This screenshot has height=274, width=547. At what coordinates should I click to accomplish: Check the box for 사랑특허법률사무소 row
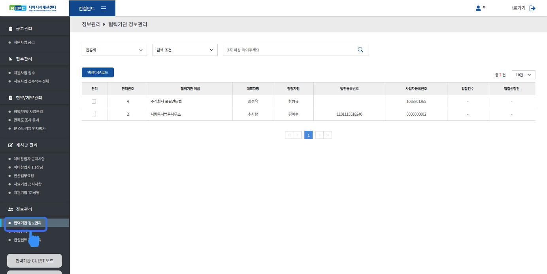[x=94, y=114]
